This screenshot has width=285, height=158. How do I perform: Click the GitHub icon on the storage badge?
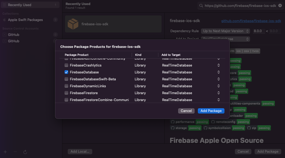(x=173, y=128)
